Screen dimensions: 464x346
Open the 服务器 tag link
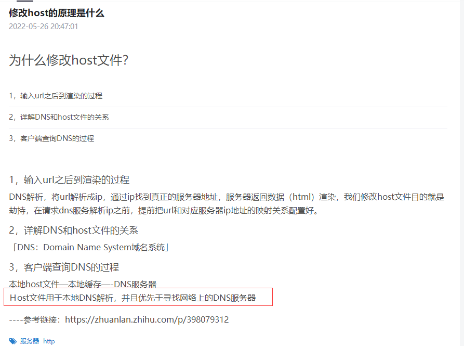click(30, 341)
